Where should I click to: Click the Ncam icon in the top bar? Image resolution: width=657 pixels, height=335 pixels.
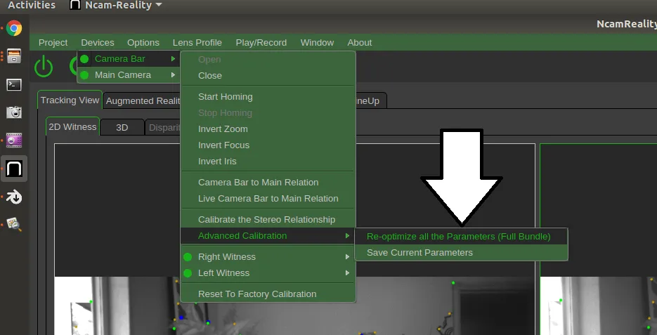tap(74, 5)
